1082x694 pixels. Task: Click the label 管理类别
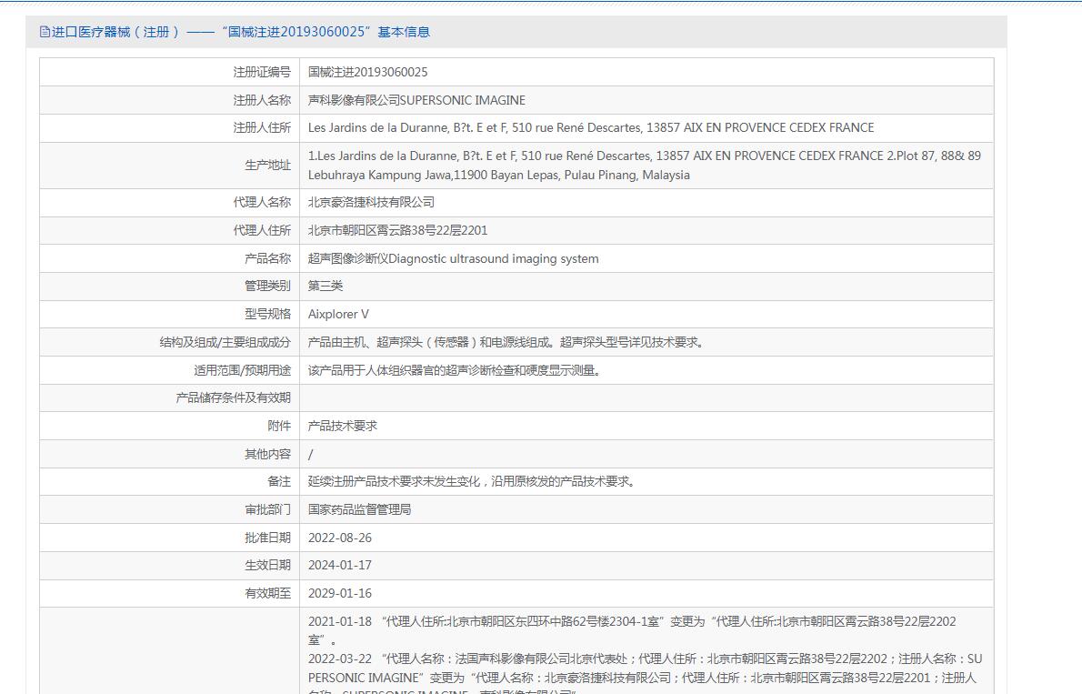(x=267, y=286)
